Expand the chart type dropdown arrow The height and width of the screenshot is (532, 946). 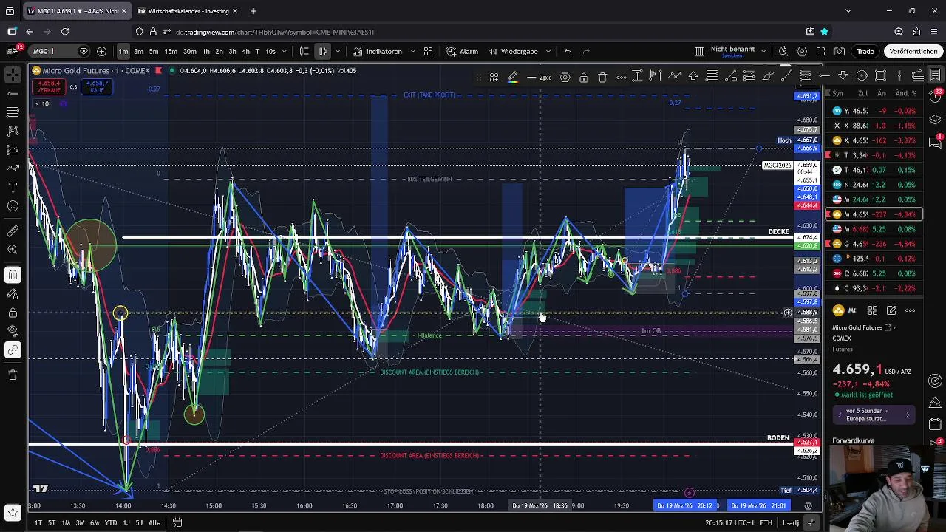click(338, 51)
